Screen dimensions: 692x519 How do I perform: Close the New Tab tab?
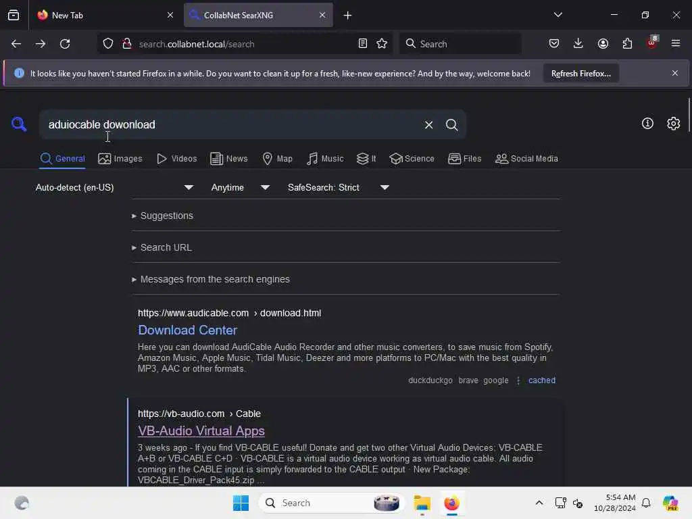[170, 15]
